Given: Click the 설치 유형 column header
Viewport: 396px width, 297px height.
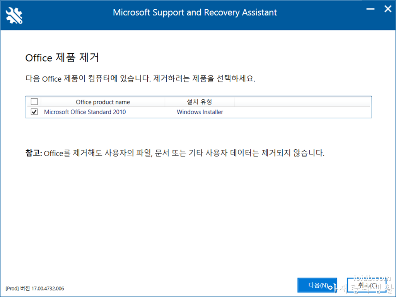Looking at the screenshot, I should tap(200, 102).
